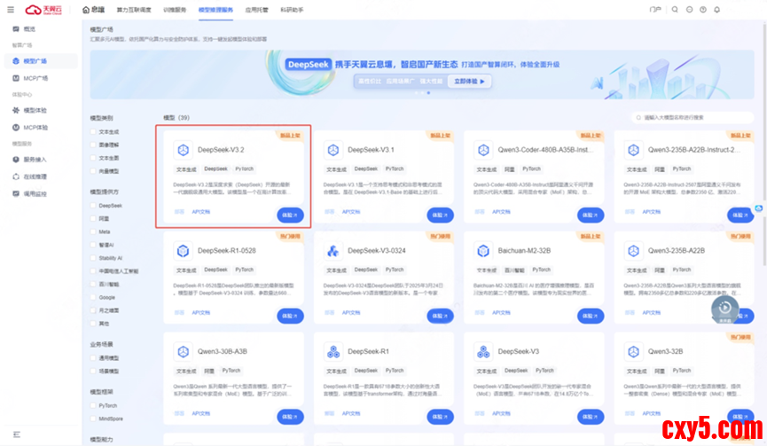The width and height of the screenshot is (767, 446).
Task: Click the Baichuan-M2-32B model icon
Action: (483, 251)
